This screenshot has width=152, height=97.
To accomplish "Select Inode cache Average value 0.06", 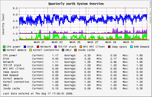I will pos(87,89).
